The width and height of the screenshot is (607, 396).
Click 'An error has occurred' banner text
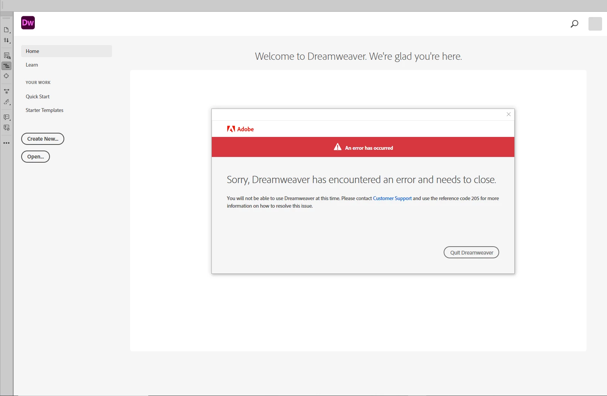(369, 148)
